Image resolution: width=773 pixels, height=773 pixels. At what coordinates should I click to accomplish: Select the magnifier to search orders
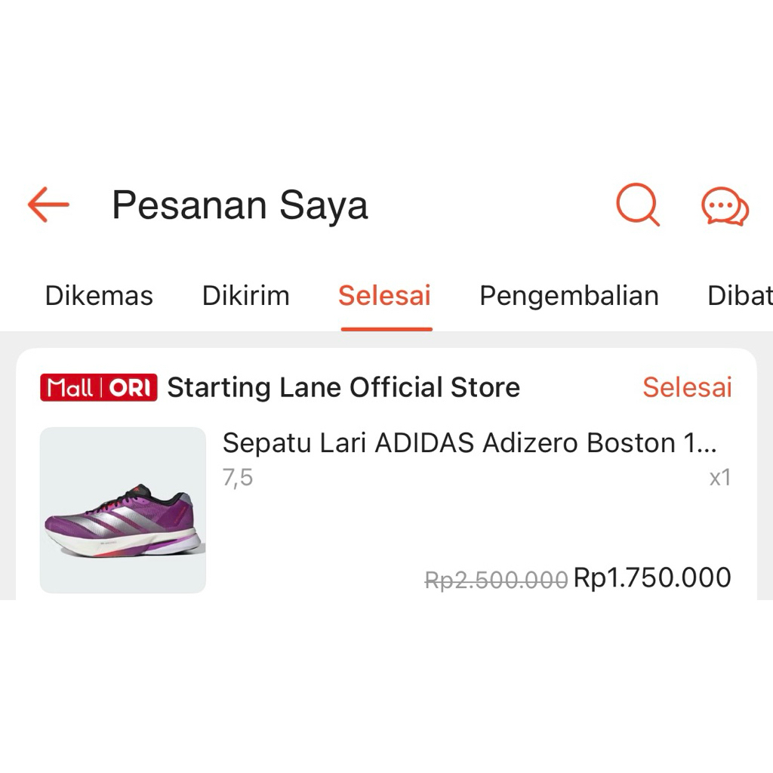(636, 205)
